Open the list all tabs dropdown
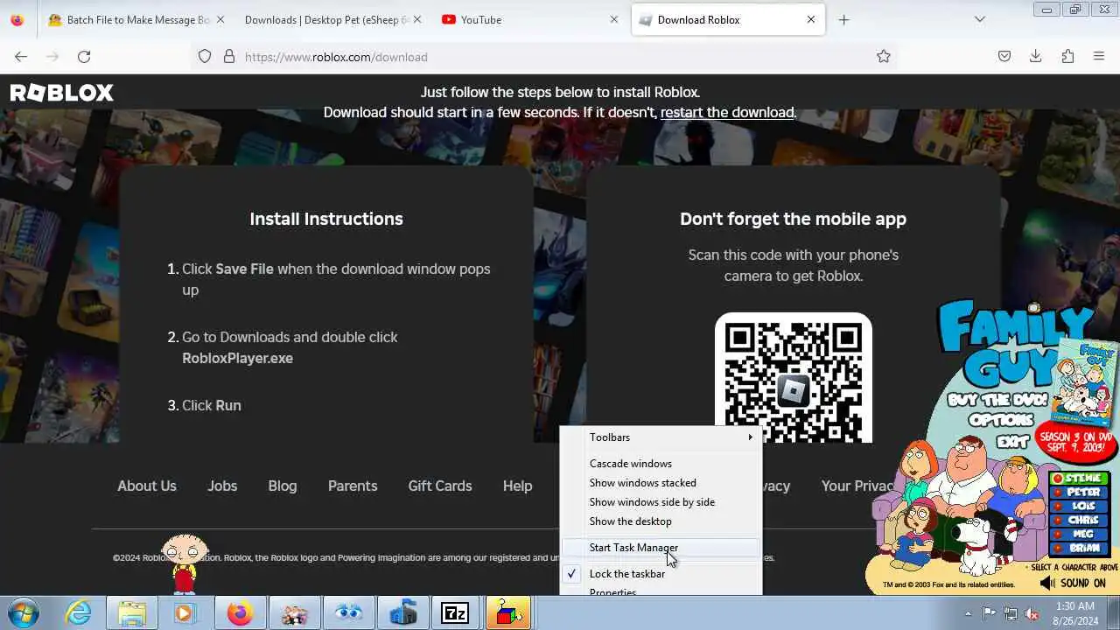The width and height of the screenshot is (1120, 630). tap(980, 19)
